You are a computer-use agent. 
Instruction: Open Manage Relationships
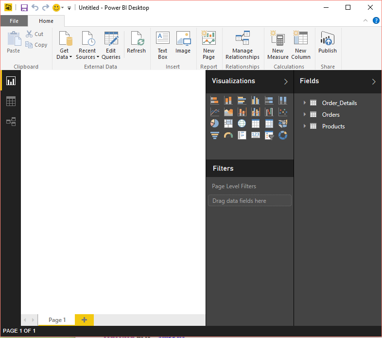click(243, 45)
